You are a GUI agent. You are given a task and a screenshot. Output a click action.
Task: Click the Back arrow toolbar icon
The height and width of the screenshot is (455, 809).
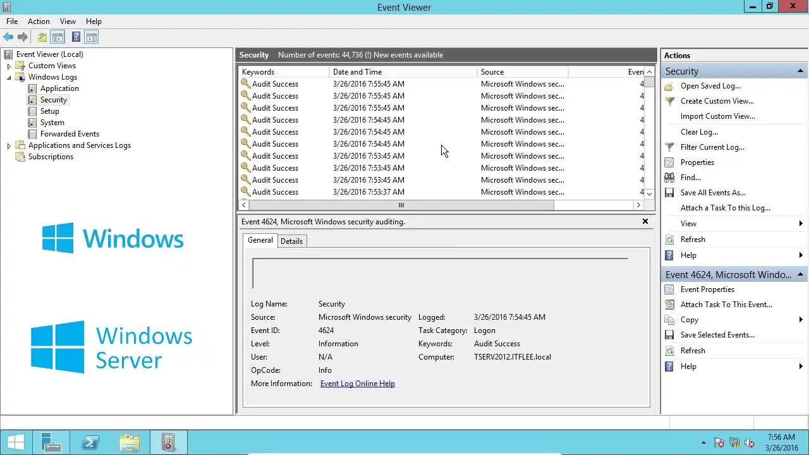[x=8, y=37]
